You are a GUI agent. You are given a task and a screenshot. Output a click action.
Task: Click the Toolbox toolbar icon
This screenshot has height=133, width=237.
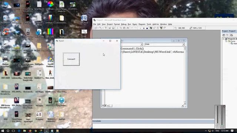point(164,28)
